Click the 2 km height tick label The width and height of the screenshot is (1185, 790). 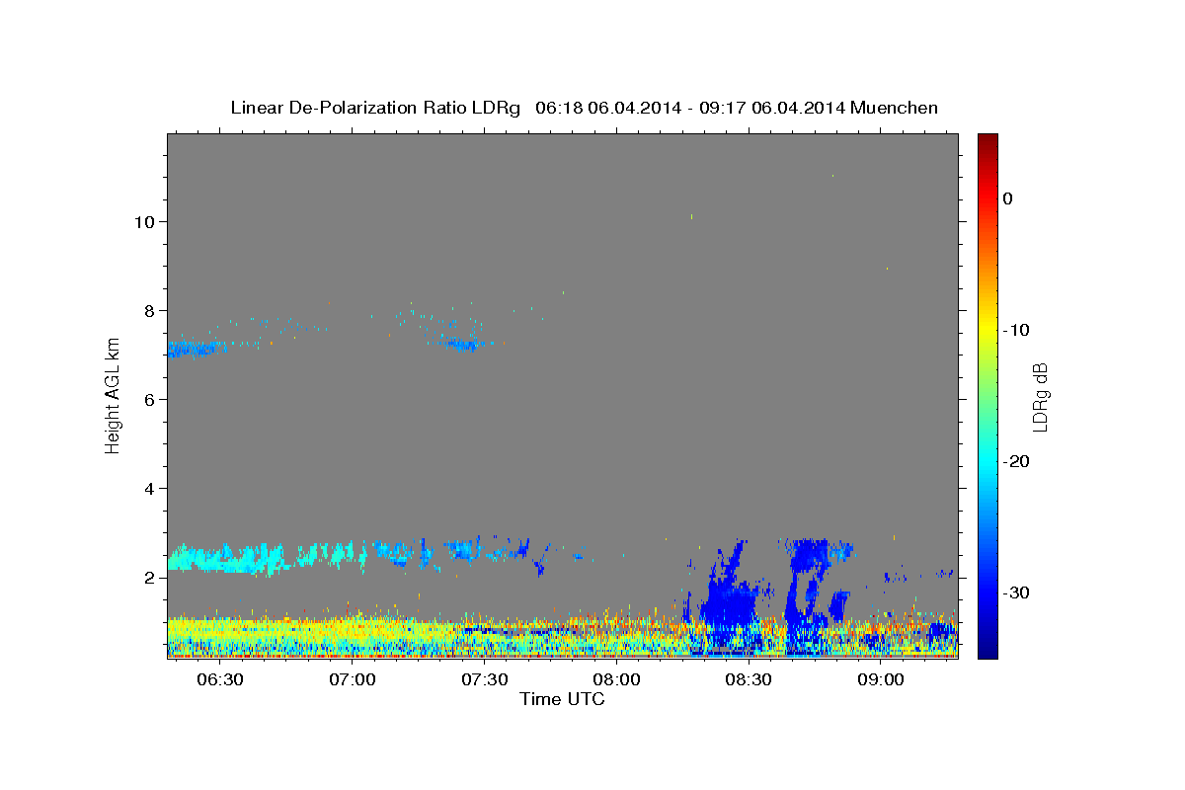point(149,577)
